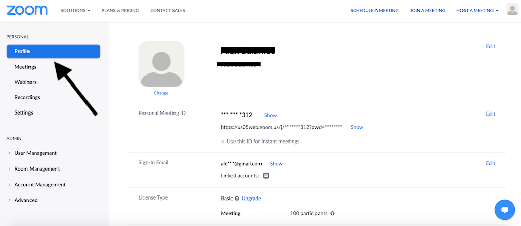Edit the Sign-In Email

(490, 163)
